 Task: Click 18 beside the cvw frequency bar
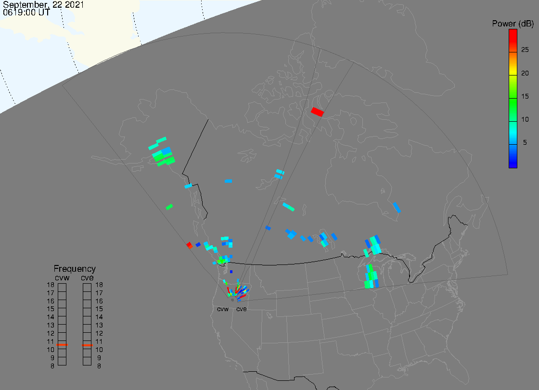pyautogui.click(x=51, y=285)
